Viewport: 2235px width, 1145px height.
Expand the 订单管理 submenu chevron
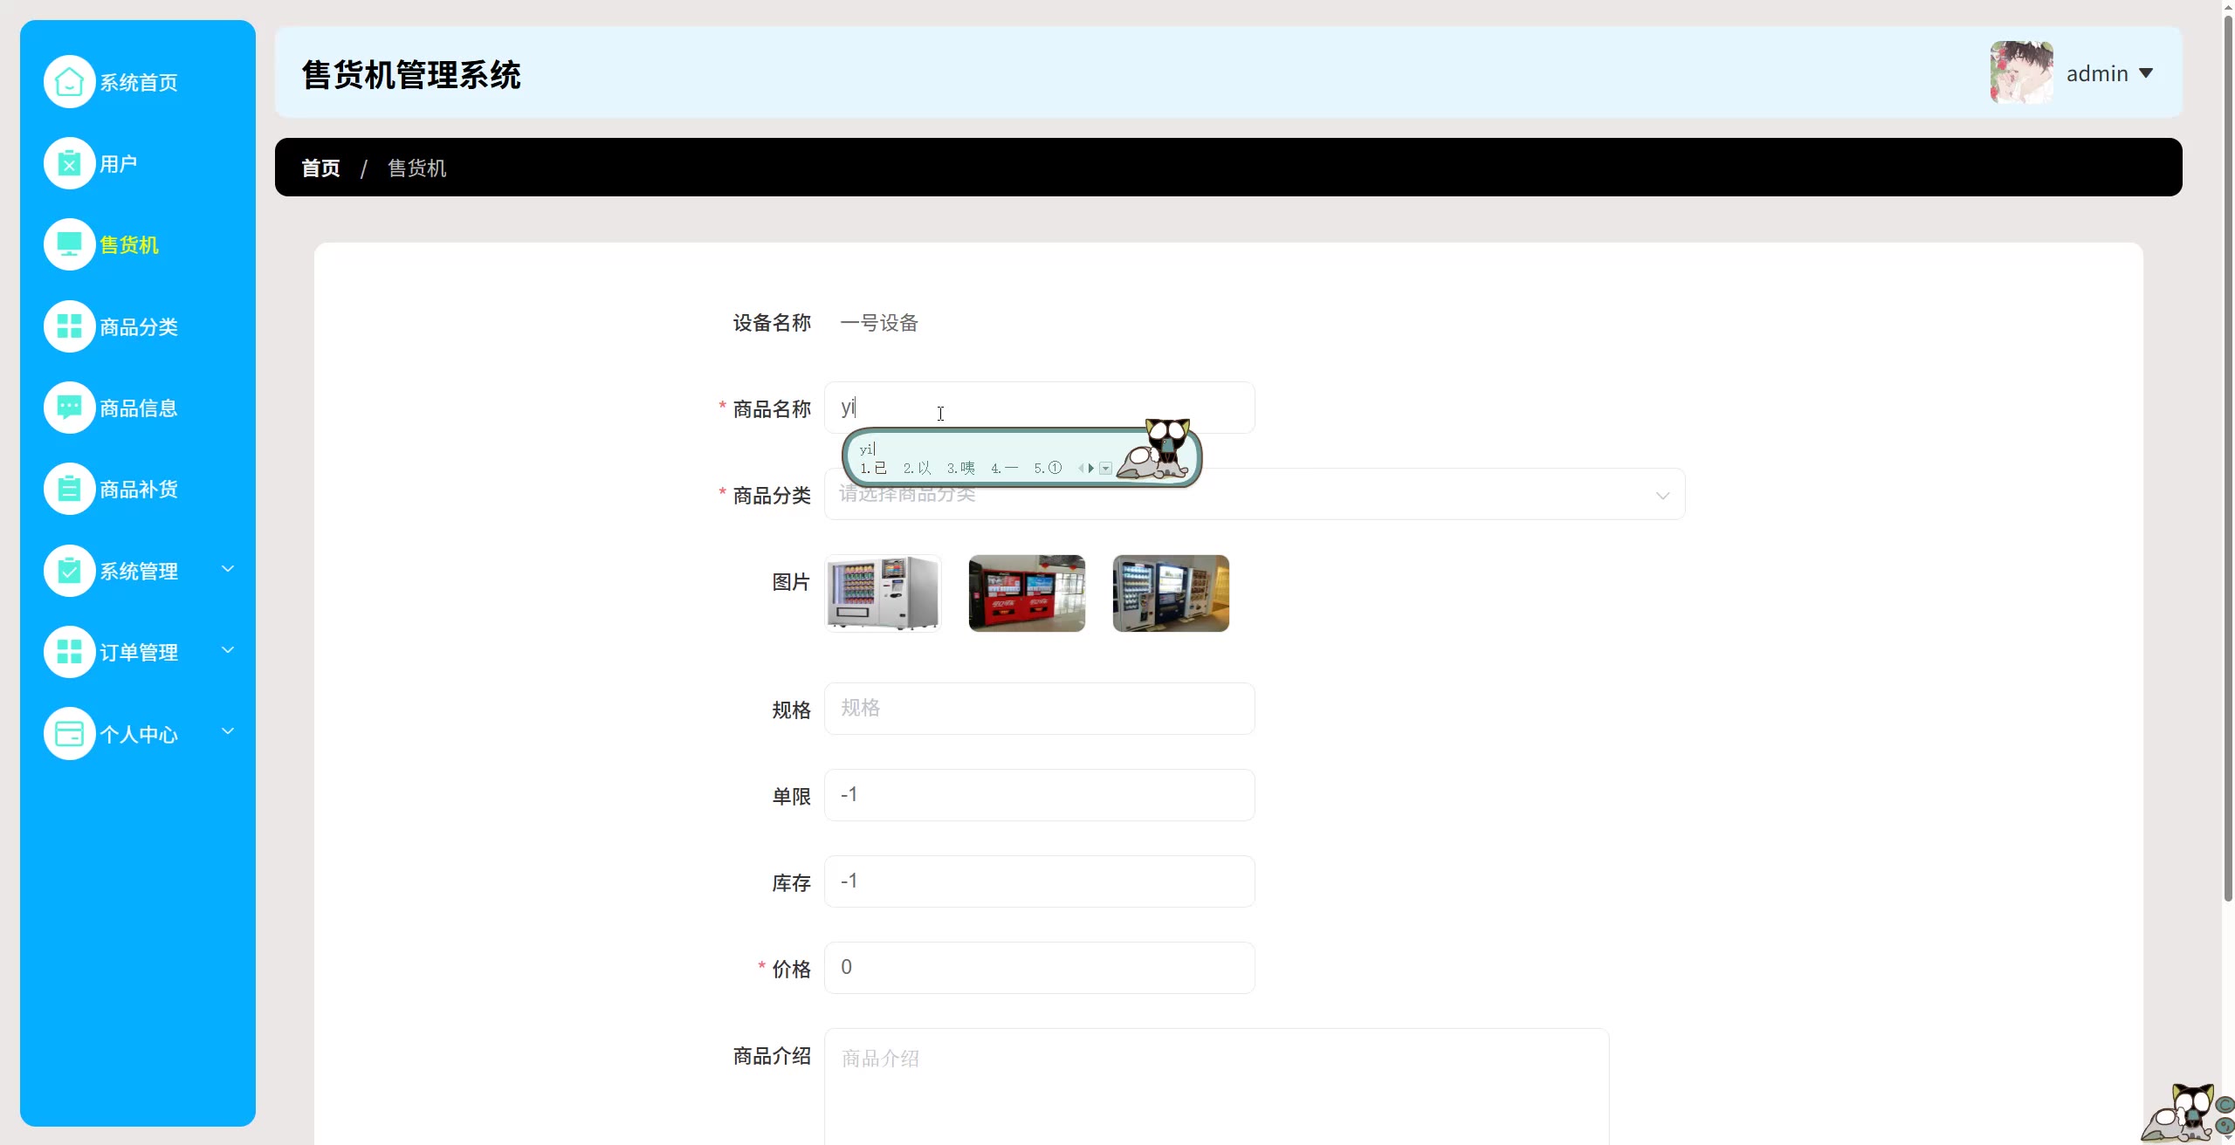point(228,650)
